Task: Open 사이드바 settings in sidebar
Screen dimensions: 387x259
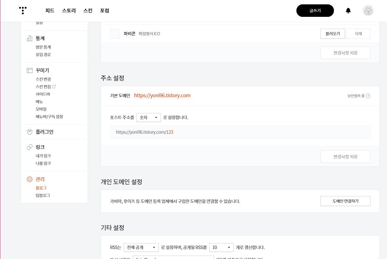Action: tap(43, 94)
